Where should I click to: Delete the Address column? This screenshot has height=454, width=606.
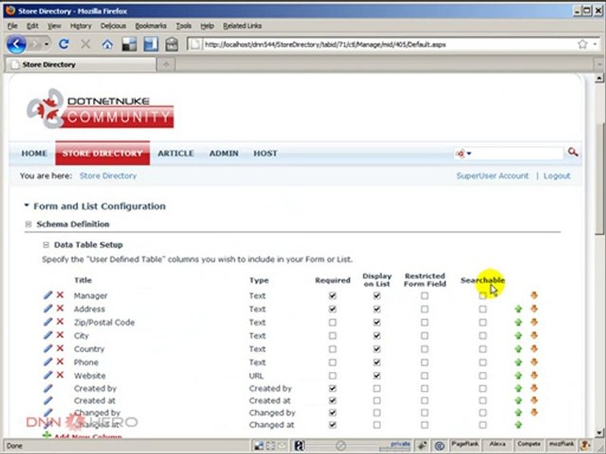pyautogui.click(x=60, y=308)
